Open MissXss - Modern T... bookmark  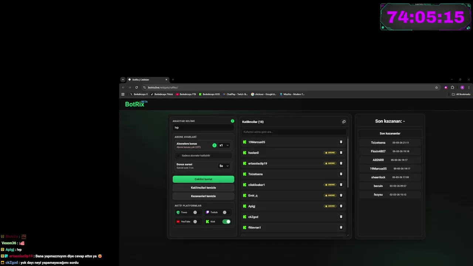tap(292, 94)
